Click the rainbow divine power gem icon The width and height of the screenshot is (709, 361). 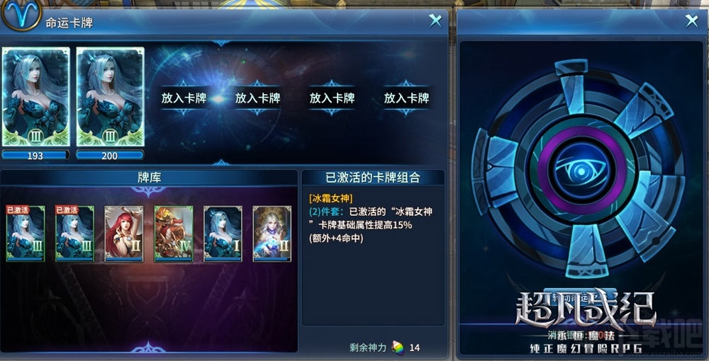click(x=398, y=348)
